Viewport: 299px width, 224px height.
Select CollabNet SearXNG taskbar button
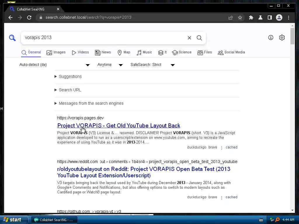54,220
